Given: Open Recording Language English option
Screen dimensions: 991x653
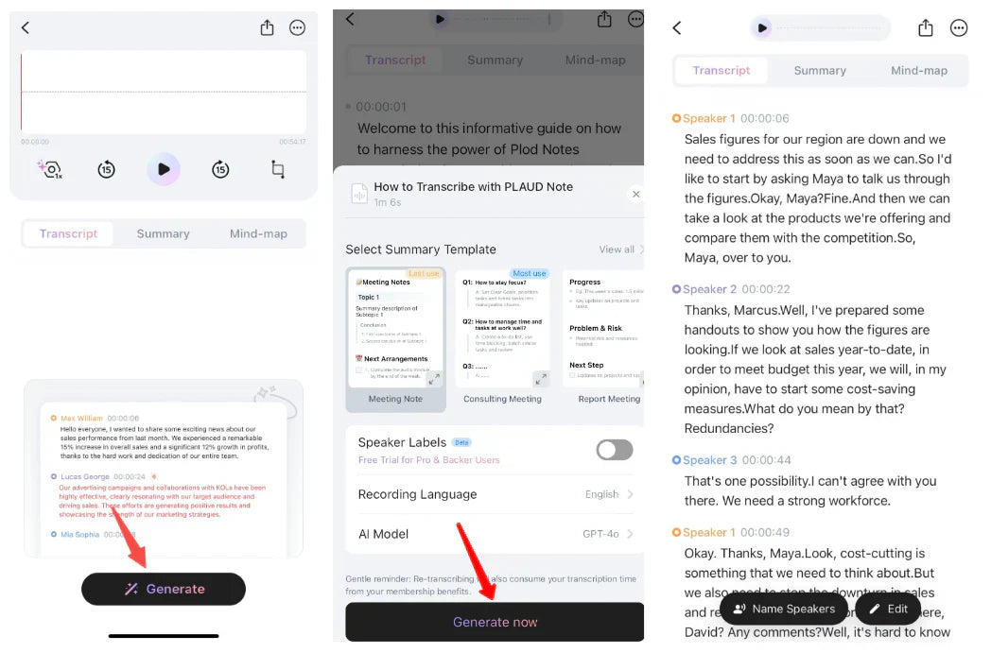Looking at the screenshot, I should tap(495, 494).
